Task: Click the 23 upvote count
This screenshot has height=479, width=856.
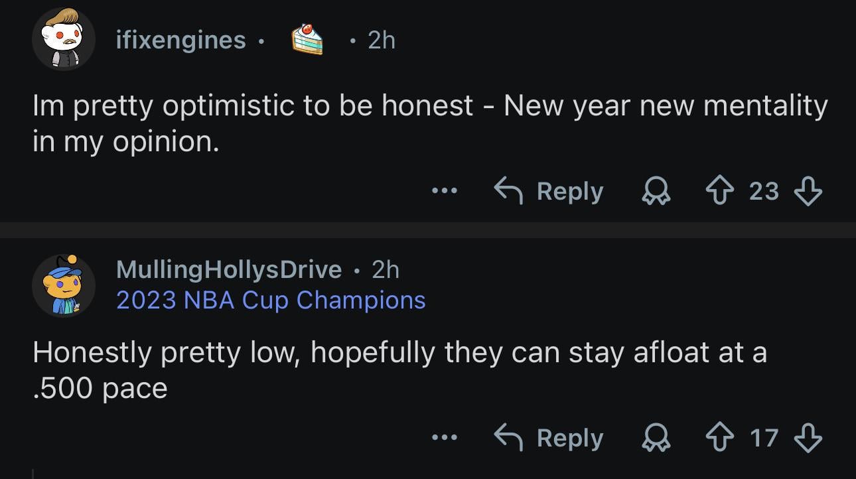Action: (764, 190)
